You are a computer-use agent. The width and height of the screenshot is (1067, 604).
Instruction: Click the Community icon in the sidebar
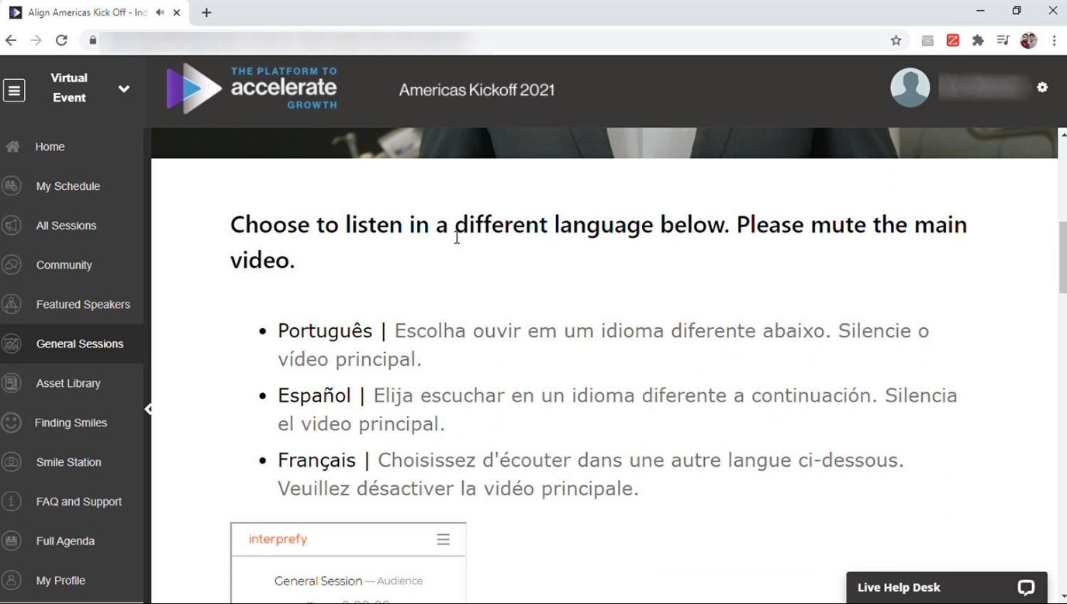pos(12,264)
